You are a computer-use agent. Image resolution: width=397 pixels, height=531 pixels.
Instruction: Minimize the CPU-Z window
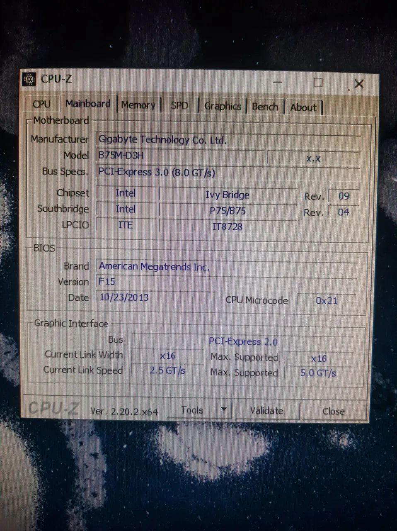(x=277, y=82)
